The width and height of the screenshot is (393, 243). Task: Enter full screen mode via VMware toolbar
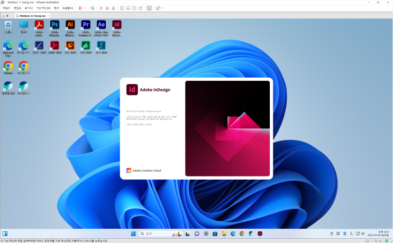(x=134, y=8)
